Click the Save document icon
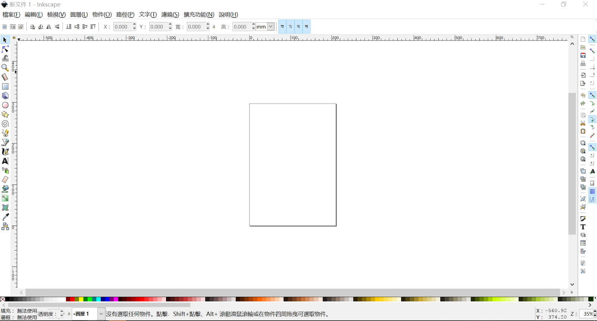Viewport: 597px width, 321px height. [583, 56]
